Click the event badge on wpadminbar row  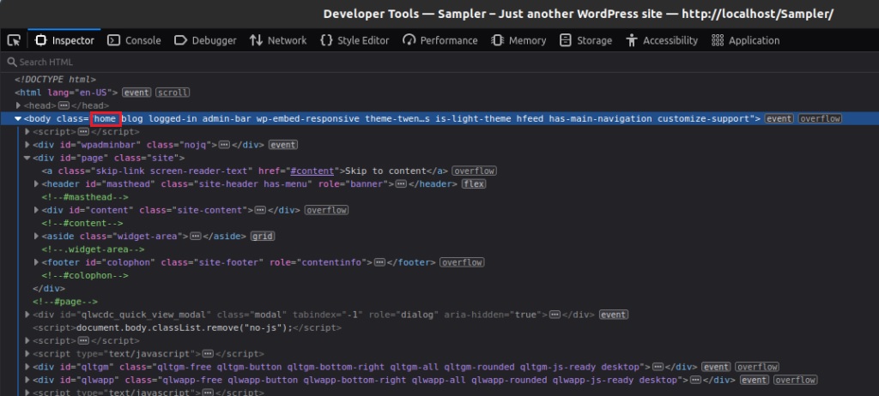(283, 145)
